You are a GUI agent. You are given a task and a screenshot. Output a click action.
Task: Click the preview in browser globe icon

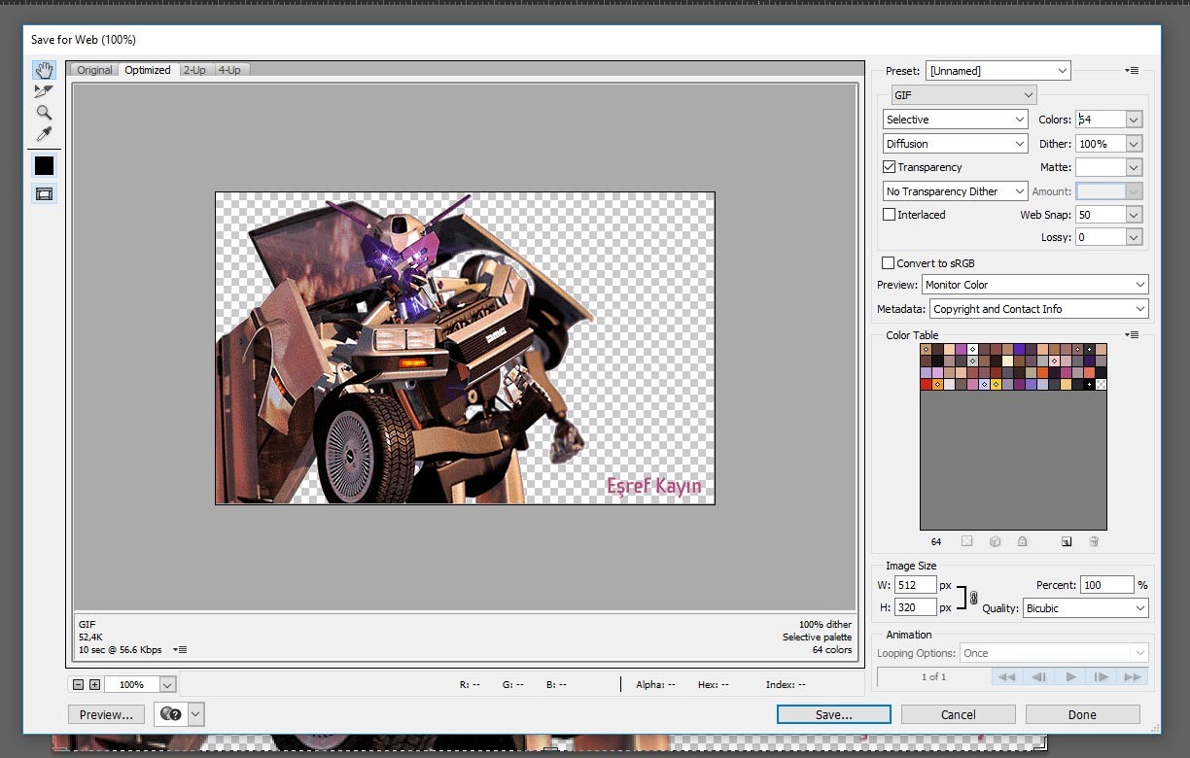170,714
